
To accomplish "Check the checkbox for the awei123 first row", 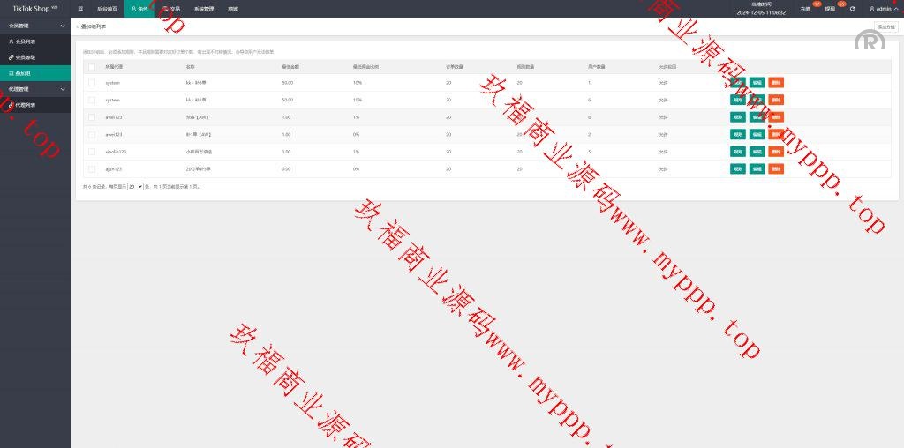I will point(91,116).
